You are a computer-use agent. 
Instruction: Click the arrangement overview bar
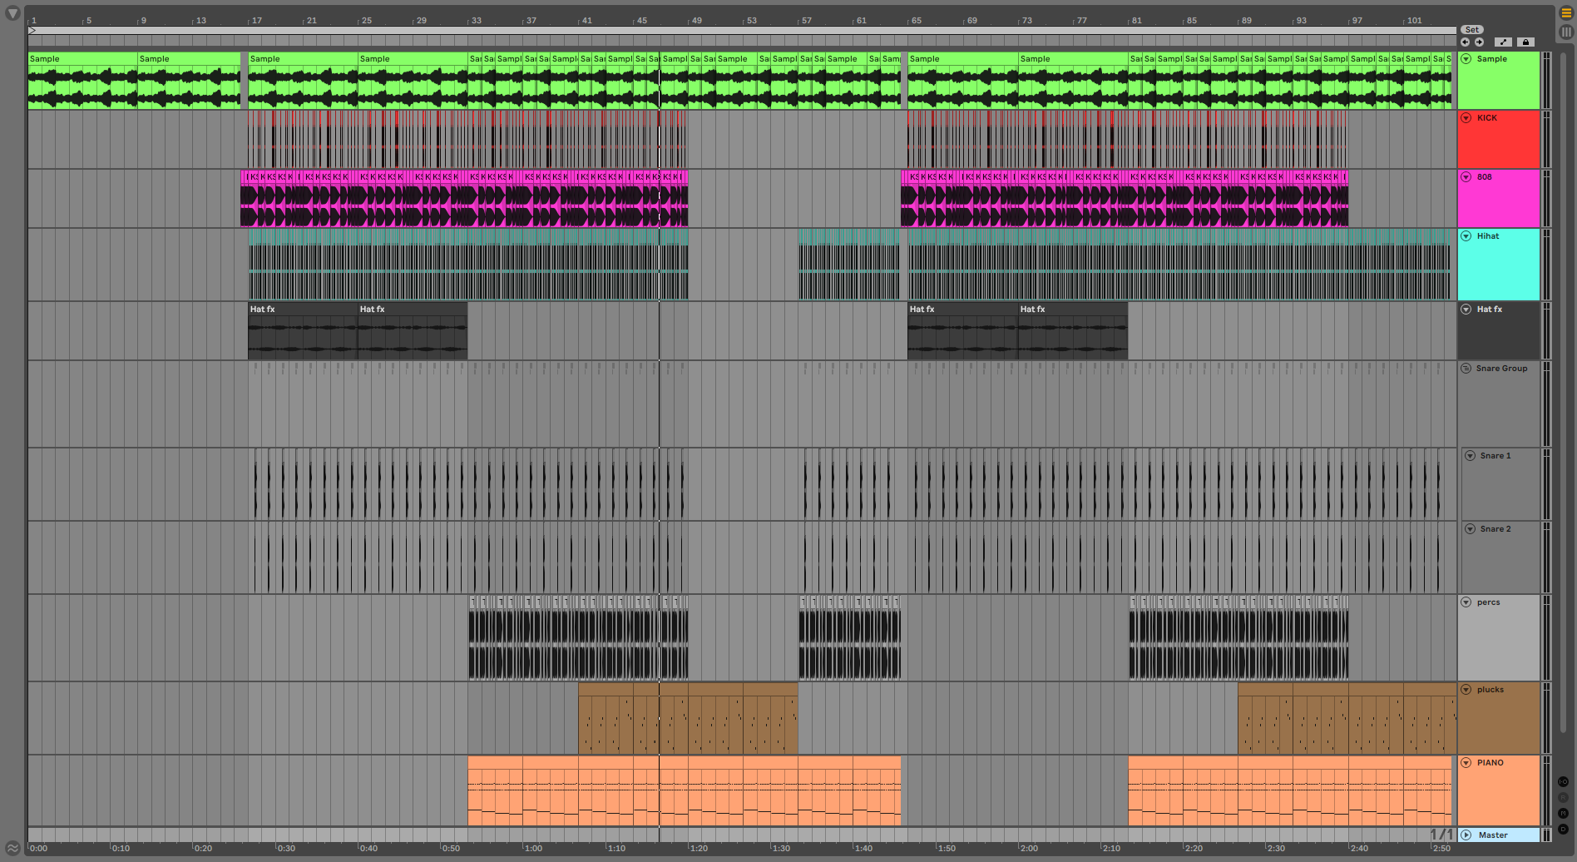(742, 31)
